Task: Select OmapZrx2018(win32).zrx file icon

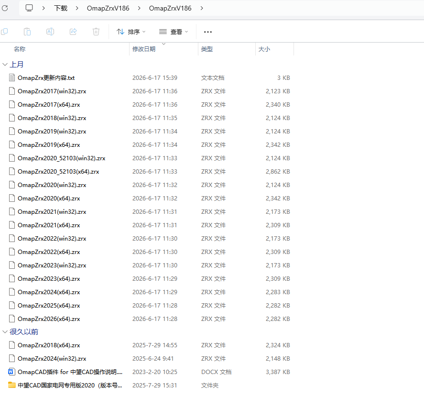Action: [x=11, y=118]
